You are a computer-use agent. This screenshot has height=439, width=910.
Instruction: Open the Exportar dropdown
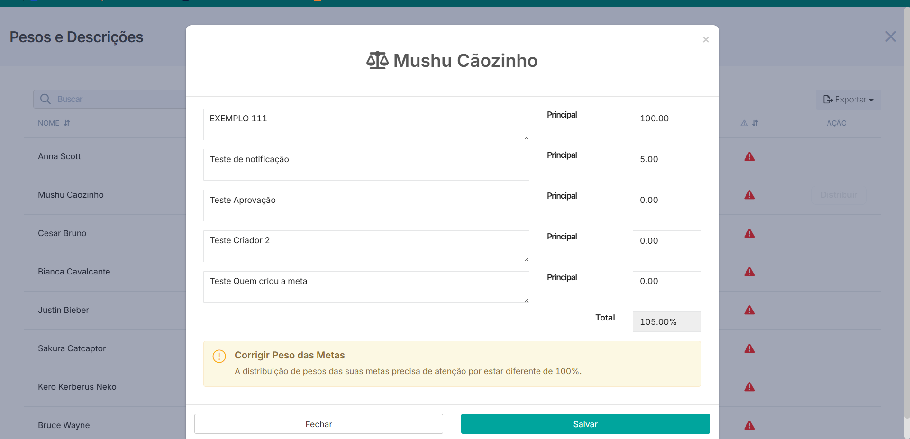tap(848, 100)
